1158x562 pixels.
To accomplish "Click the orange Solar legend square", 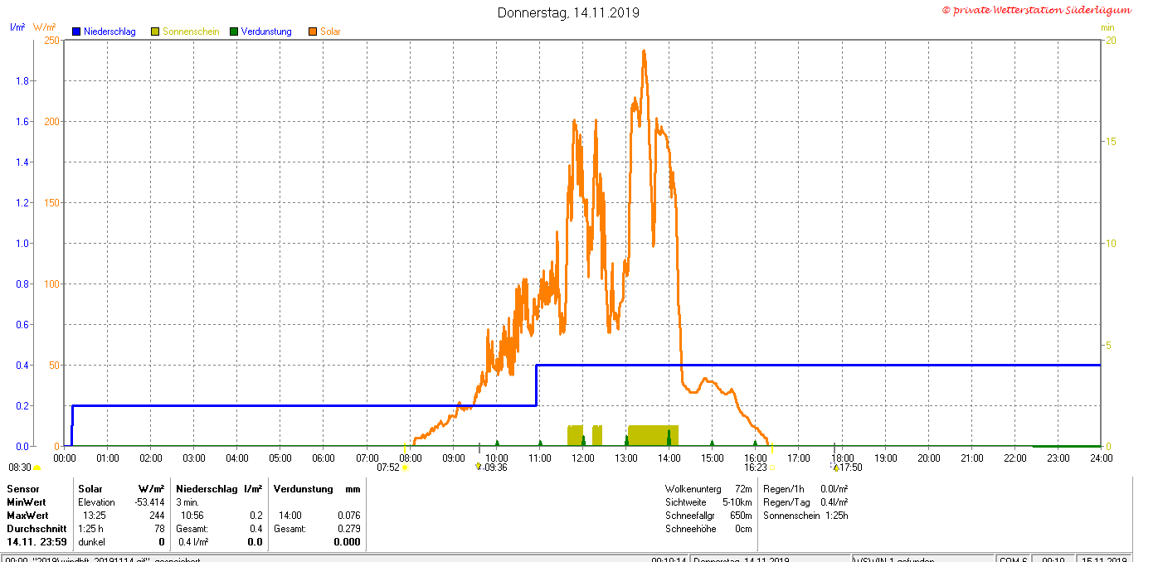I will (x=313, y=31).
